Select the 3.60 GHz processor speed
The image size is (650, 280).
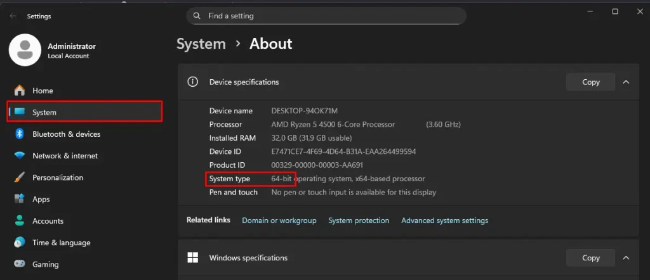443,125
